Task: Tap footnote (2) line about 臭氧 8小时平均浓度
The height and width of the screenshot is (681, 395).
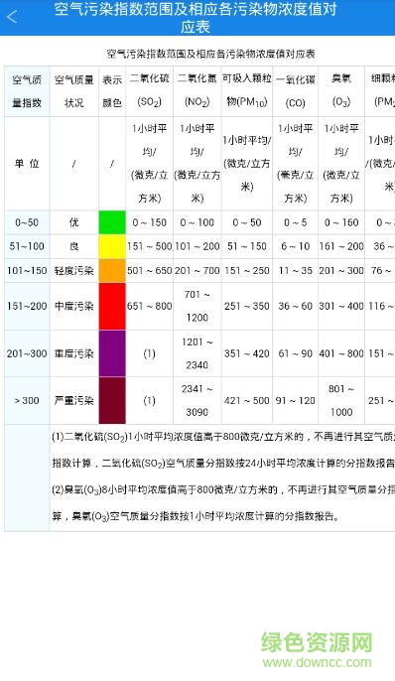Action: tap(223, 490)
